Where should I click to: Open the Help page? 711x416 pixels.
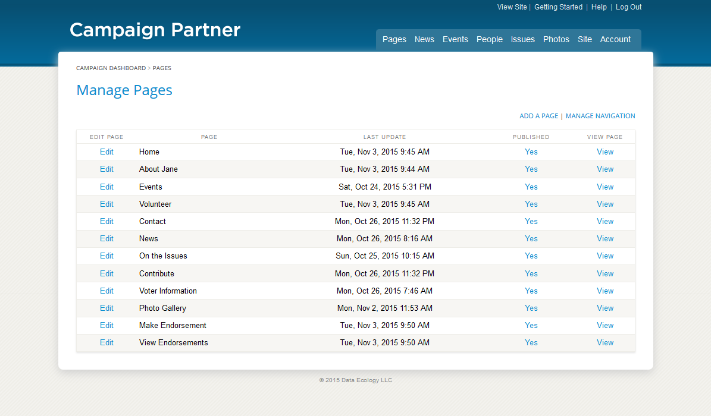pyautogui.click(x=599, y=7)
